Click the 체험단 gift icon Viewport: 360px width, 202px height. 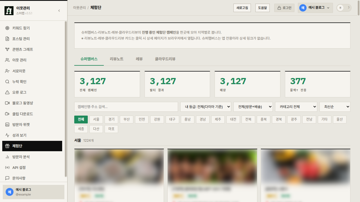coord(7,146)
